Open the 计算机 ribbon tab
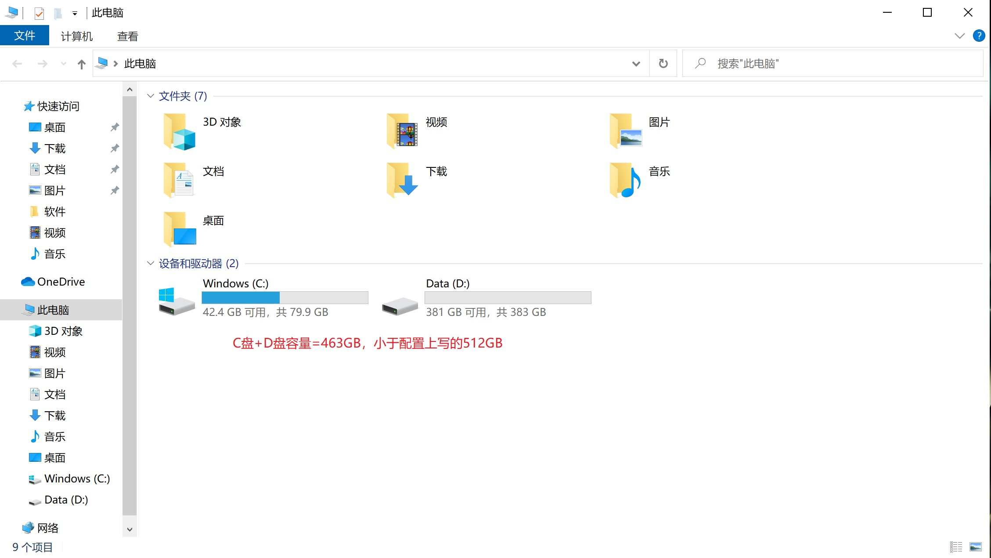 76,36
